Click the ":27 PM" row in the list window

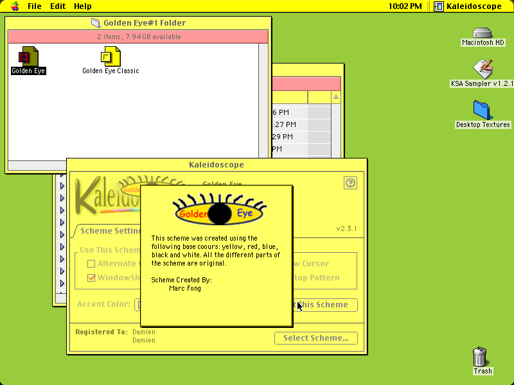[x=301, y=124]
